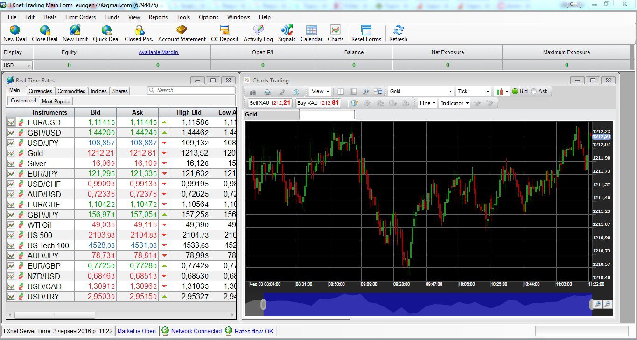
Task: Select the Ask radio button
Action: (534, 91)
